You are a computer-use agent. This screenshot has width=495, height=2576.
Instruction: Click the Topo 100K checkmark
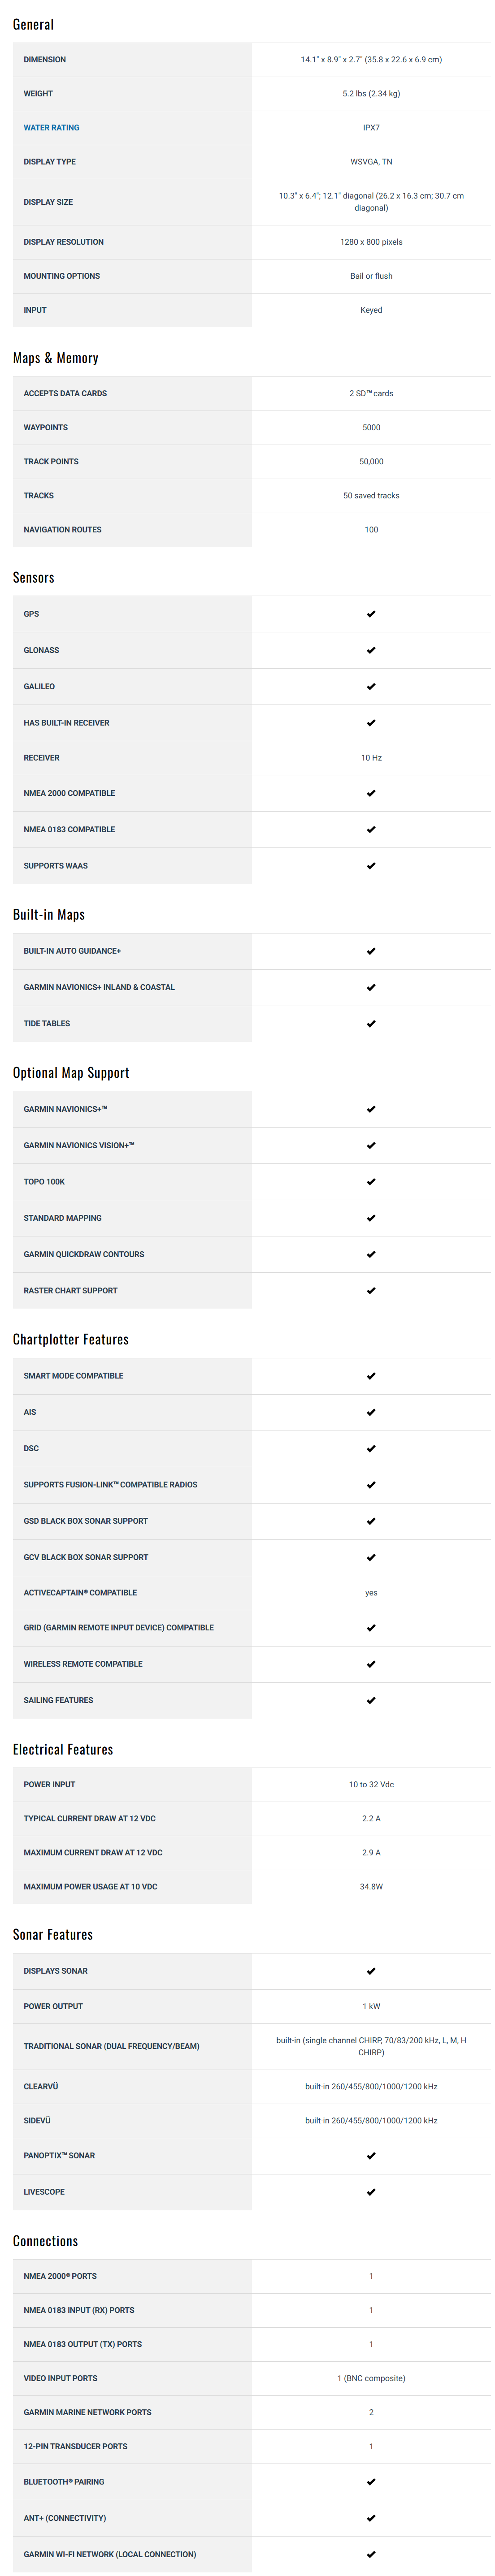click(371, 1182)
